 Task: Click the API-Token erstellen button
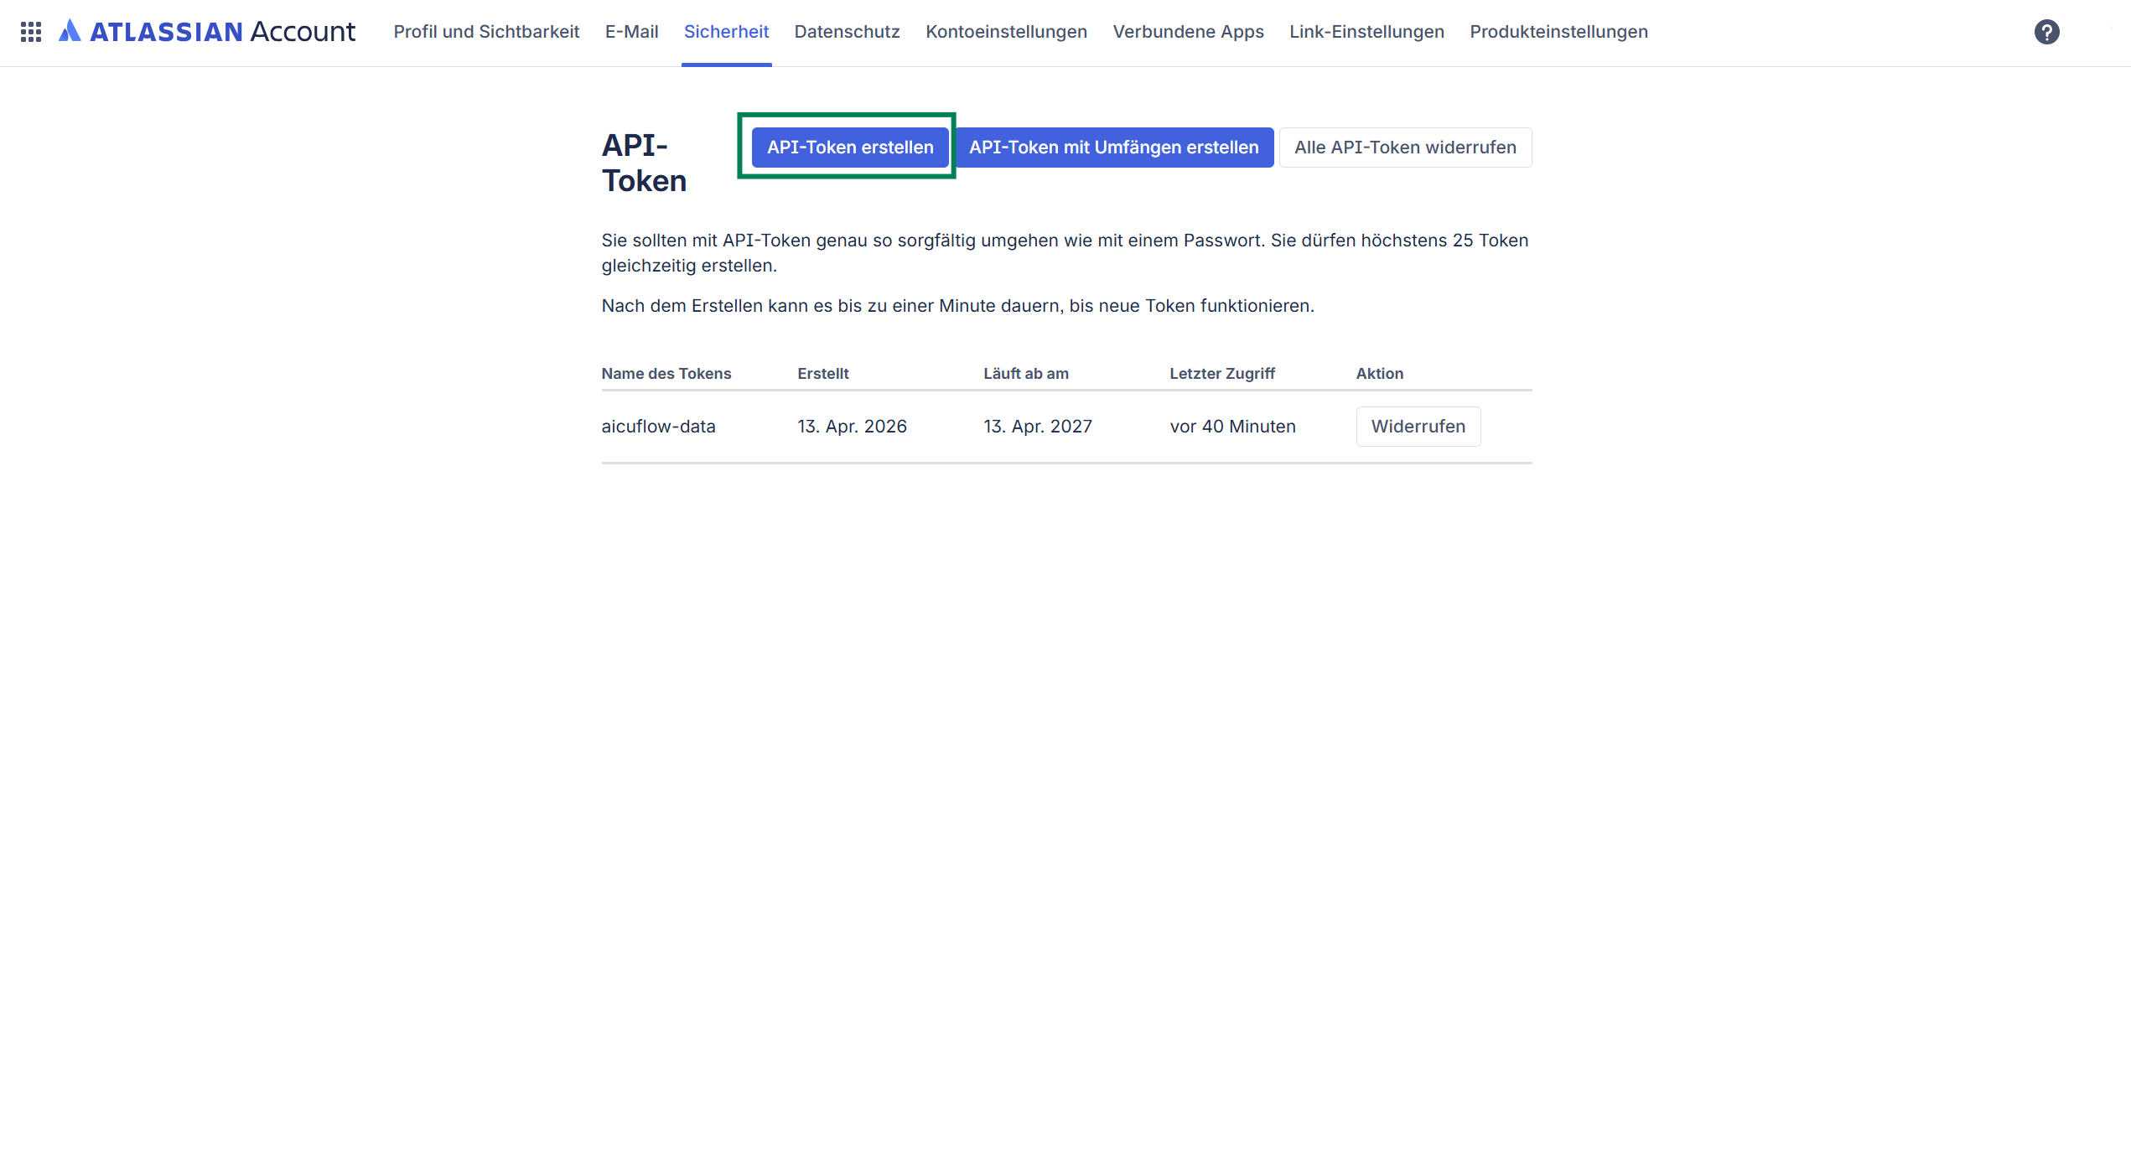[x=850, y=148]
